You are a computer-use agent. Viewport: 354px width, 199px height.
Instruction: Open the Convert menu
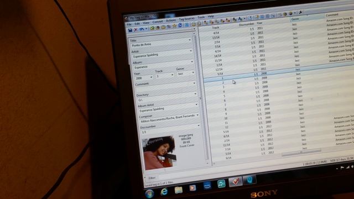pyautogui.click(x=158, y=22)
